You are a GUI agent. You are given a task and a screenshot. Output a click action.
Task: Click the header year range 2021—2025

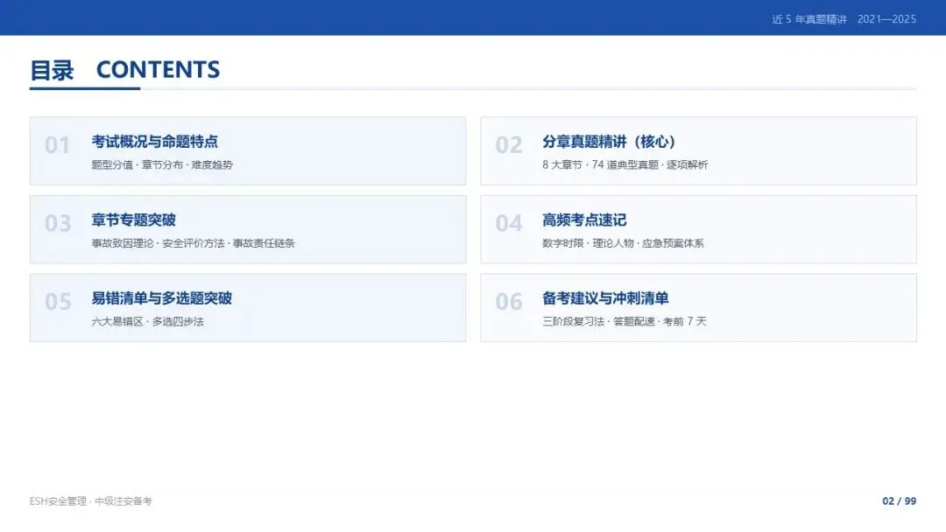click(x=886, y=19)
